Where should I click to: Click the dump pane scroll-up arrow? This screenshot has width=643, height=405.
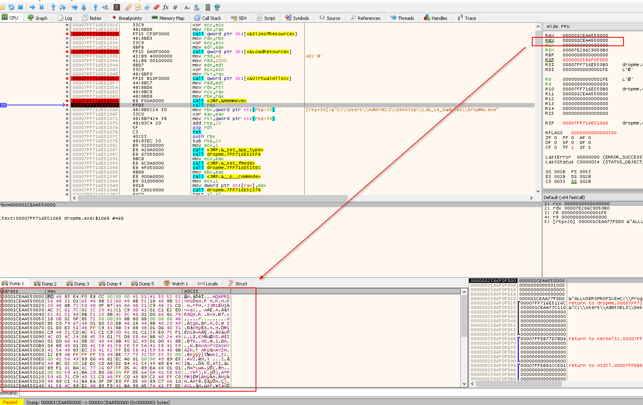point(465,291)
